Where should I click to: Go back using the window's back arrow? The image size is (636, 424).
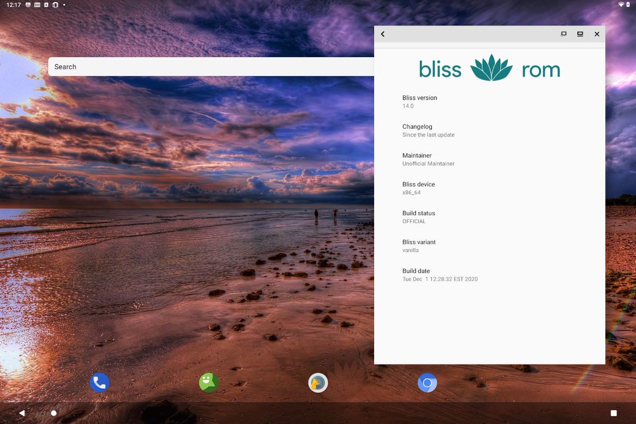(383, 34)
